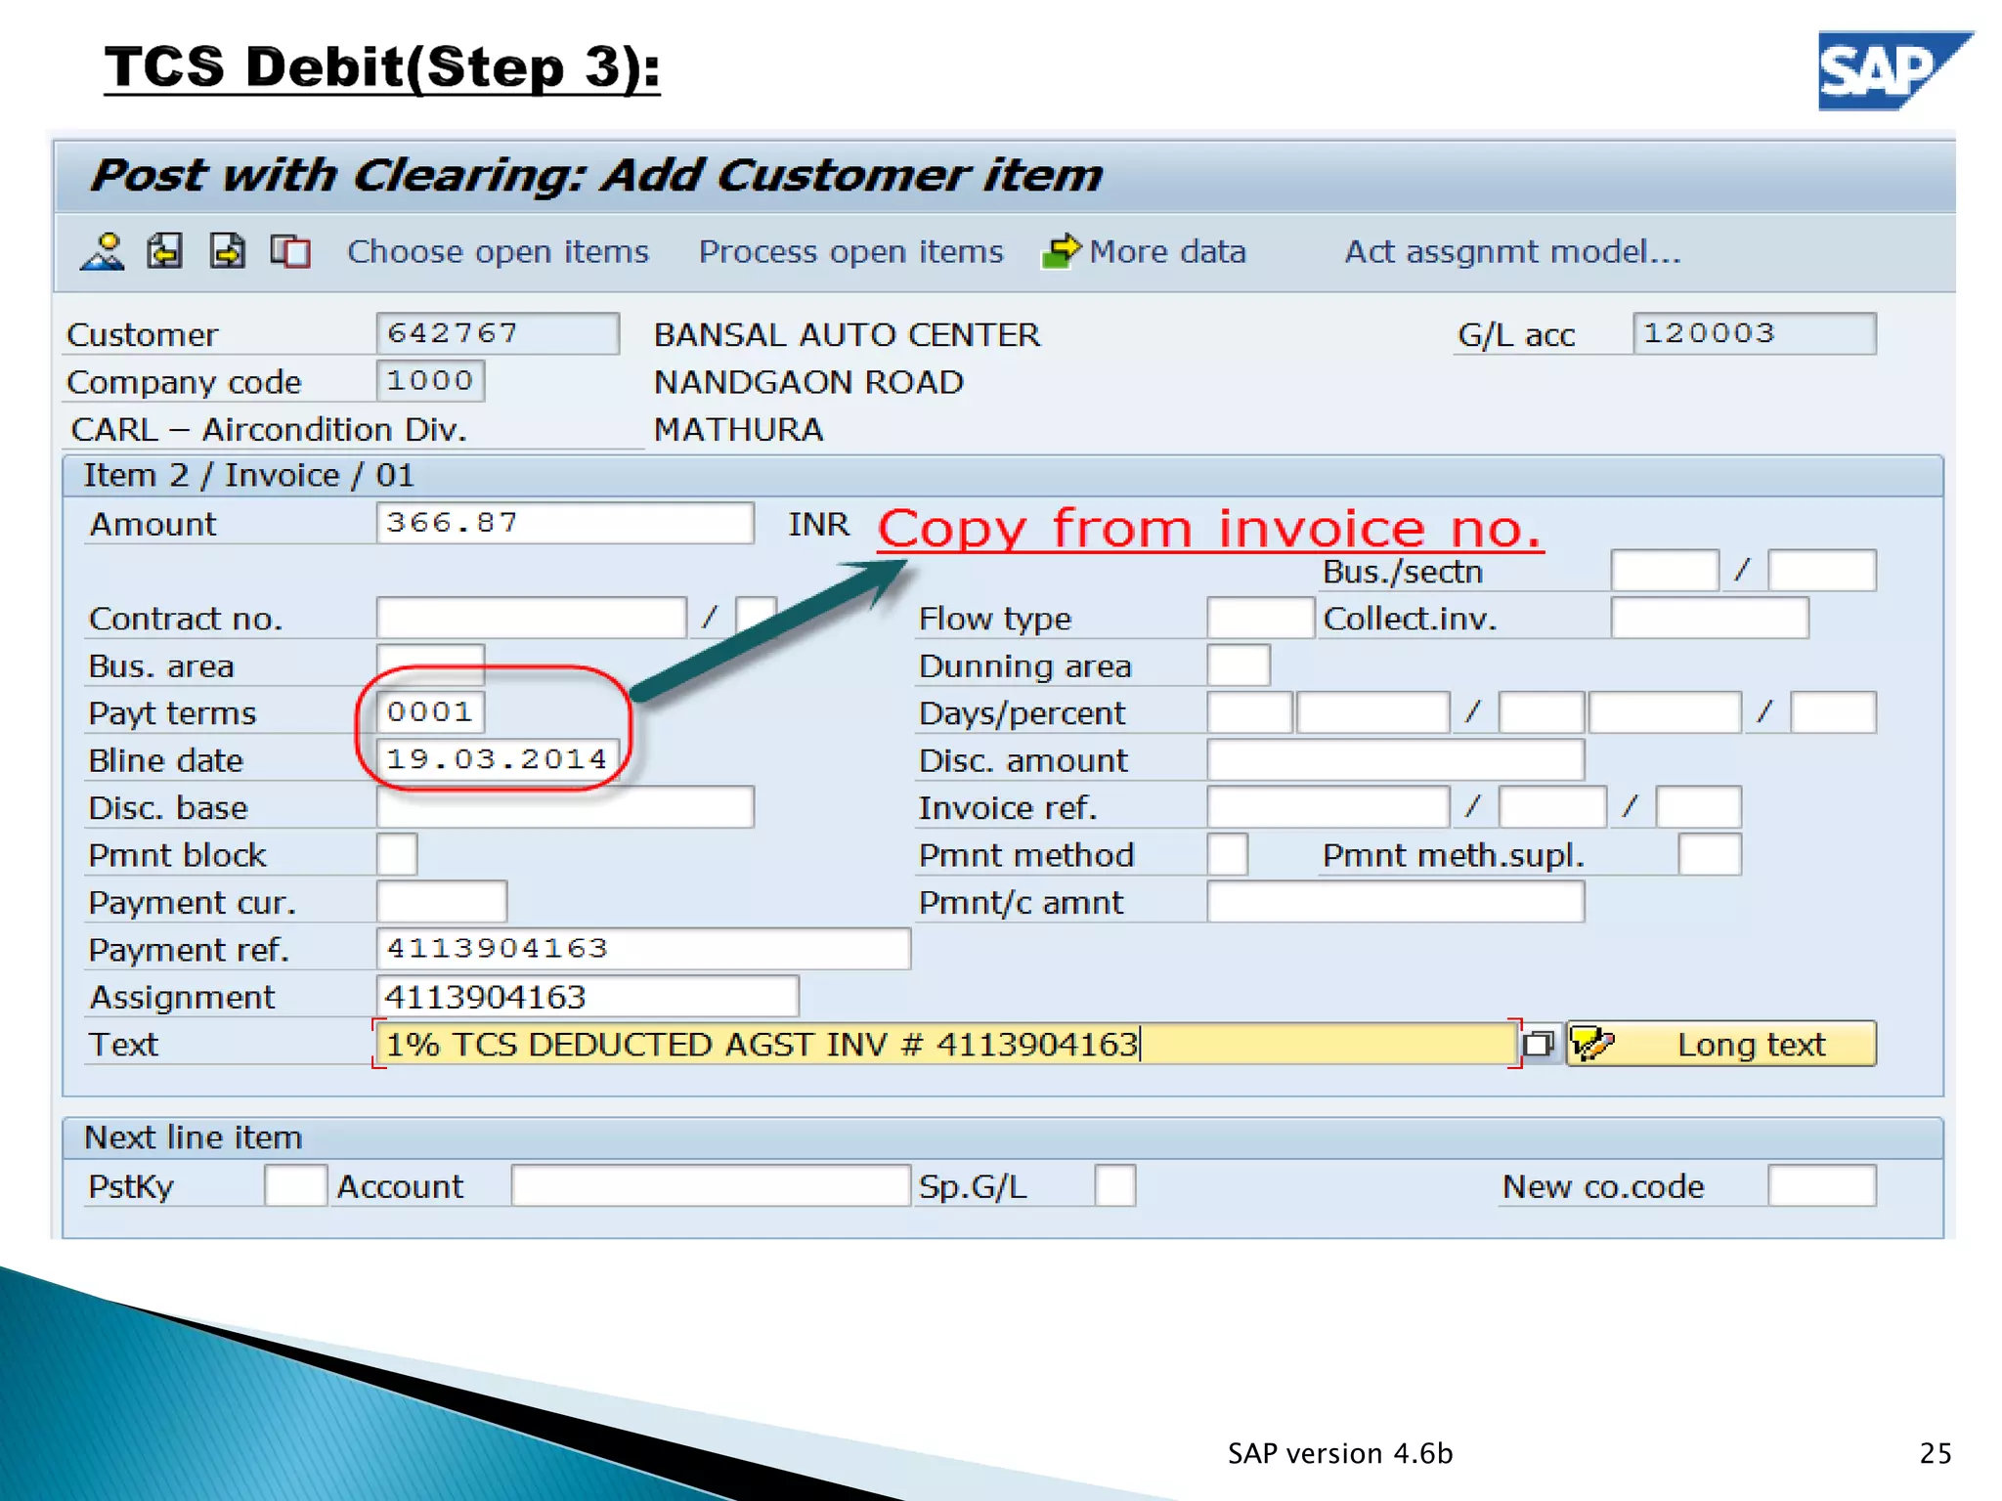Open Choose open items

pos(498,252)
